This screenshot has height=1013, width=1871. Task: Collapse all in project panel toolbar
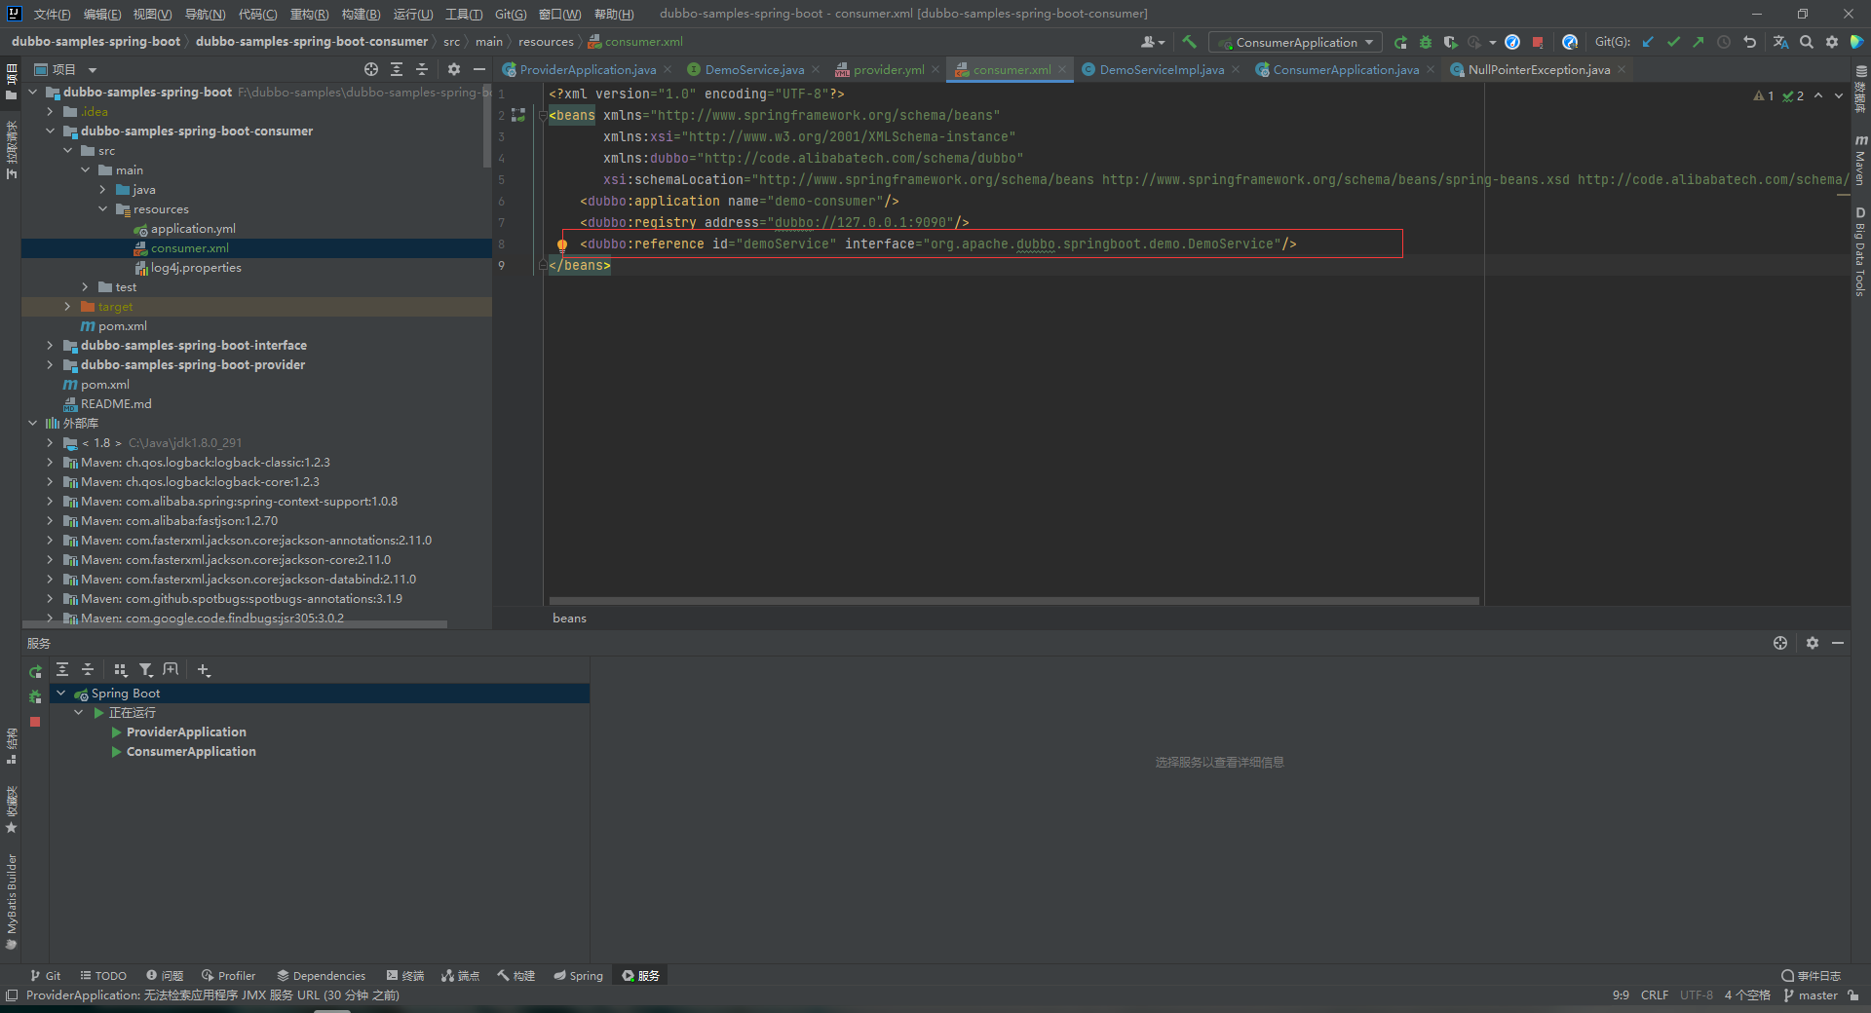(x=422, y=69)
